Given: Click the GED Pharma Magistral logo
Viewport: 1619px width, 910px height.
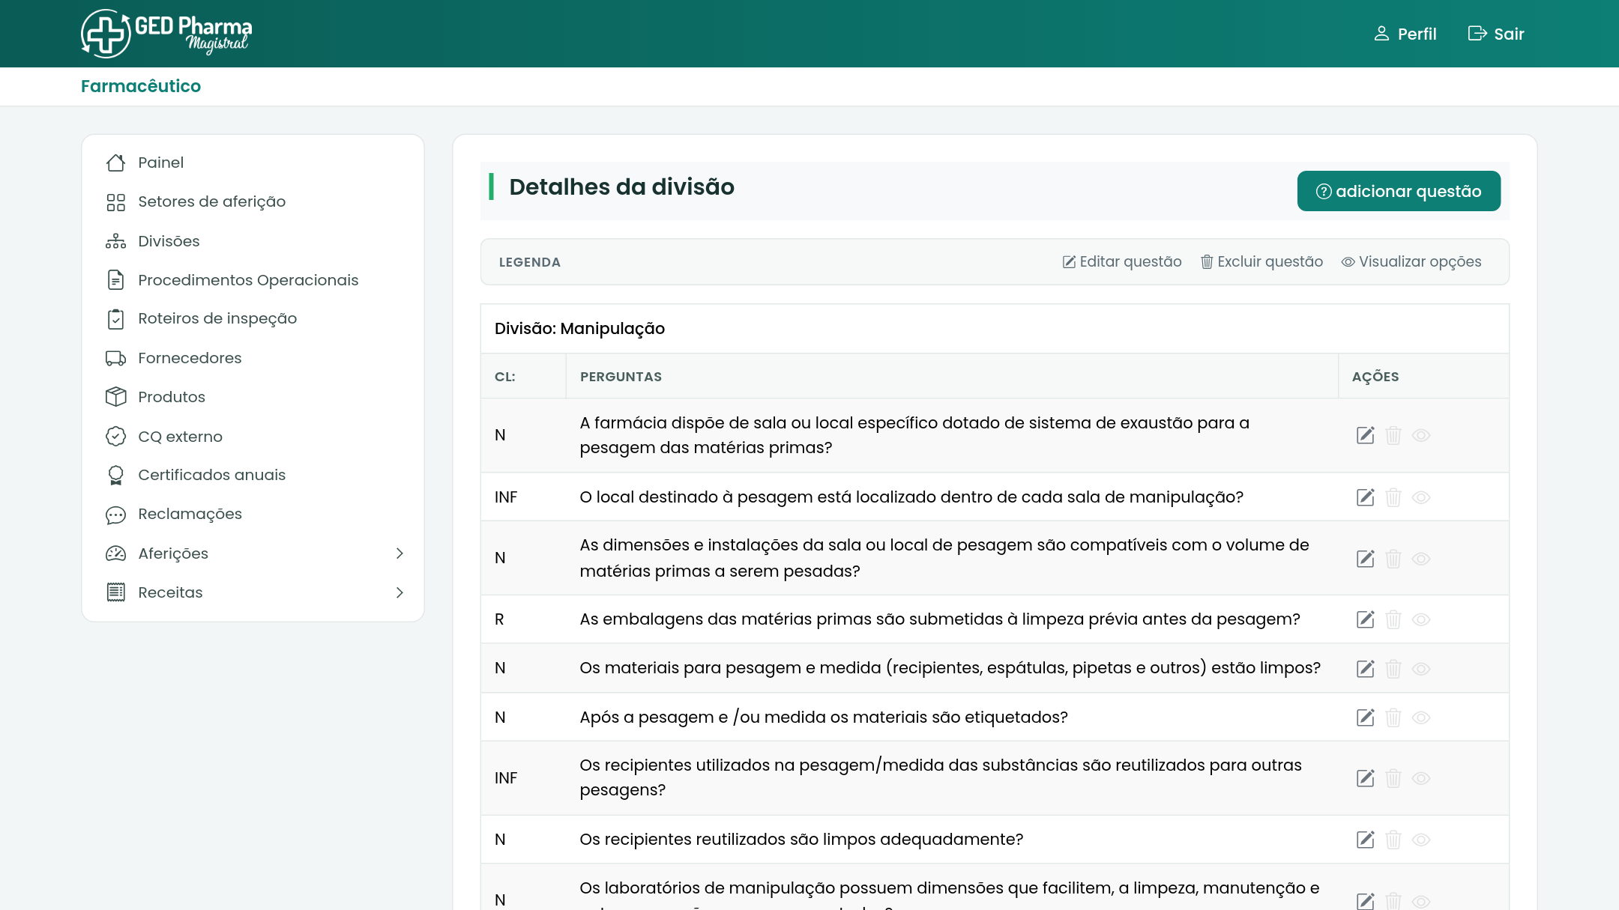Looking at the screenshot, I should (x=166, y=34).
